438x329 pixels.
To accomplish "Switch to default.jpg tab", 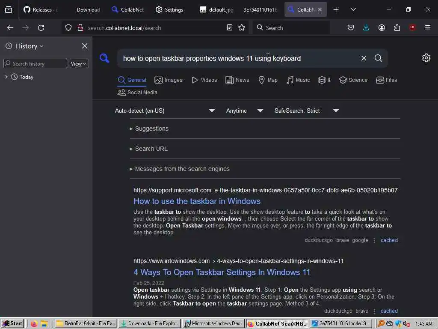I will (216, 9).
